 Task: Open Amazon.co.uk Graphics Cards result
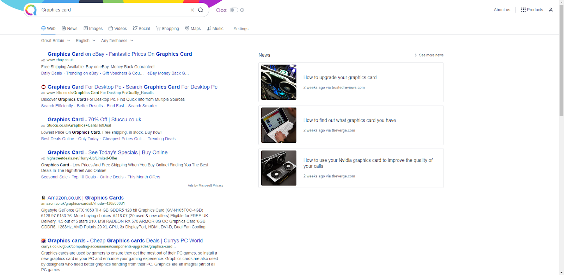[86, 198]
